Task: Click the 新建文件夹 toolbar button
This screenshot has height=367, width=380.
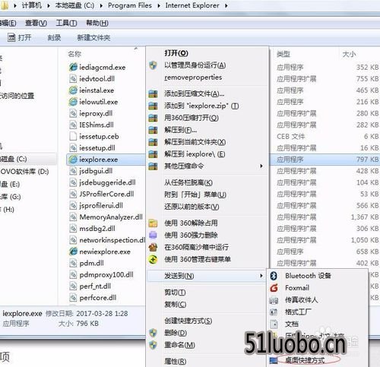Action: (x=93, y=38)
